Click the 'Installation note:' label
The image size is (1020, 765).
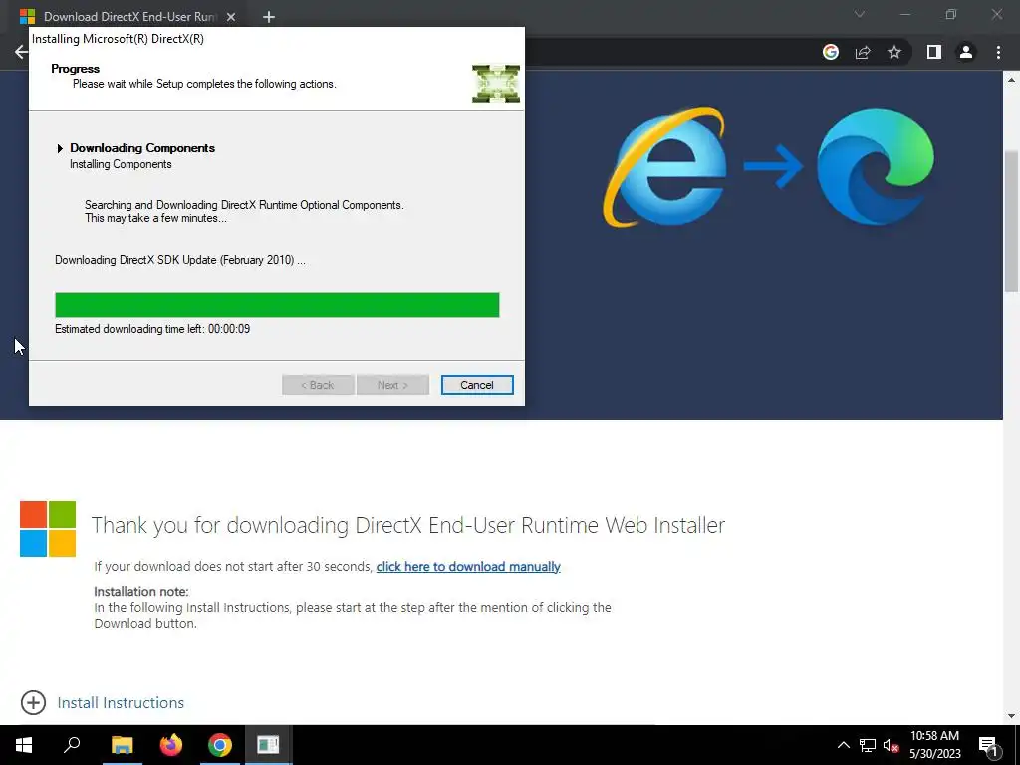click(x=141, y=592)
